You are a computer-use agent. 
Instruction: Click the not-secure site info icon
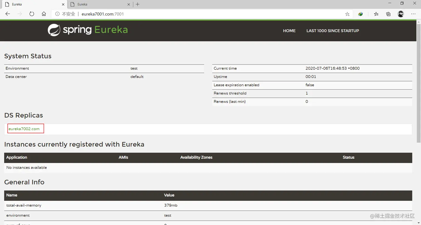pos(57,14)
